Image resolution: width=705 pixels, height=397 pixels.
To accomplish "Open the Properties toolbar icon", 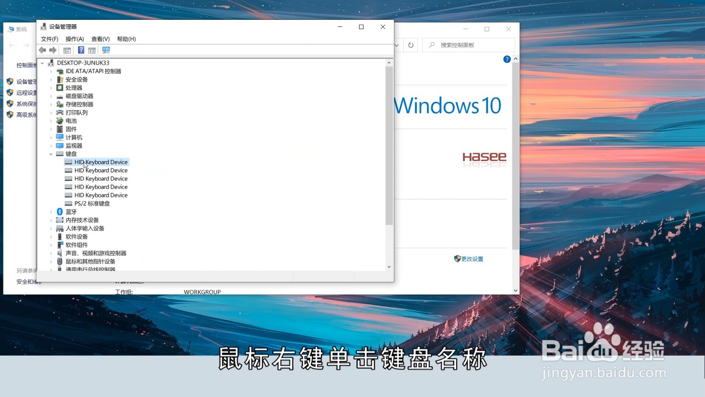I will click(x=91, y=50).
